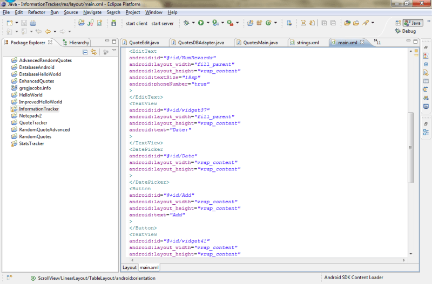Click the editor scroll down arrow
Screen dimensions: 432x284
[x=410, y=254]
